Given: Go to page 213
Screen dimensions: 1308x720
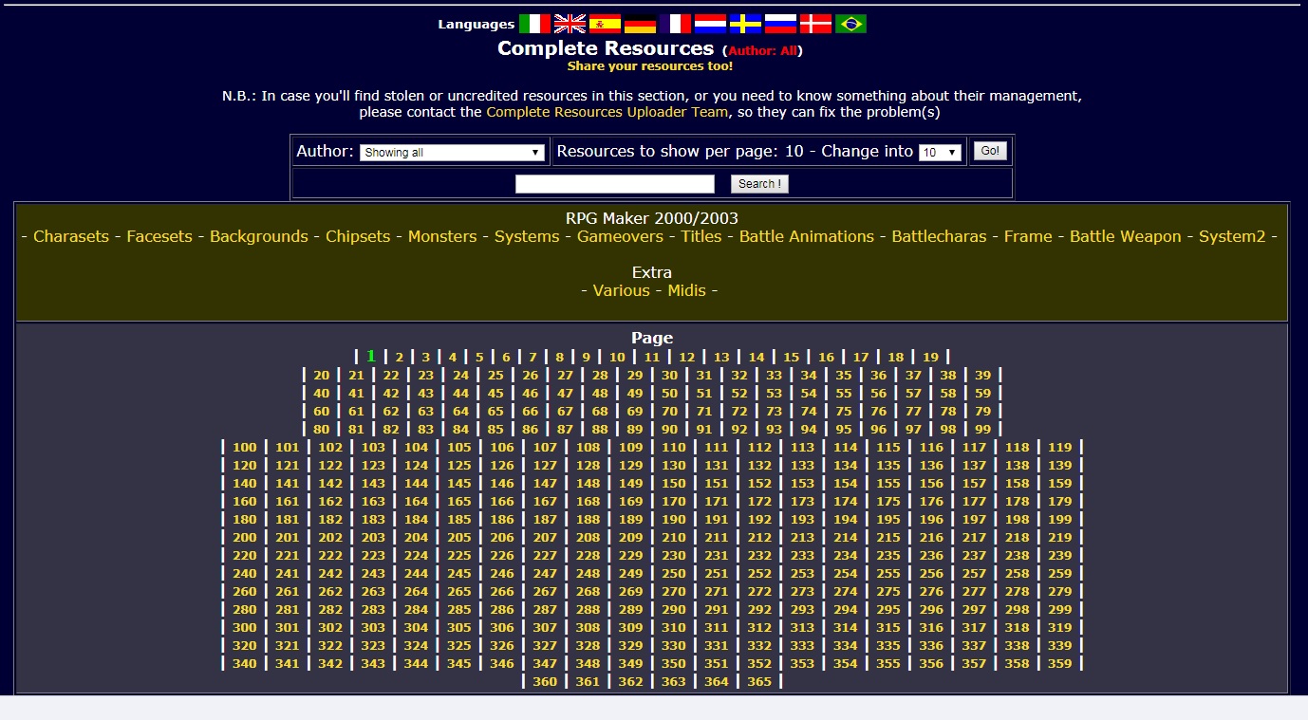Looking at the screenshot, I should tap(803, 538).
